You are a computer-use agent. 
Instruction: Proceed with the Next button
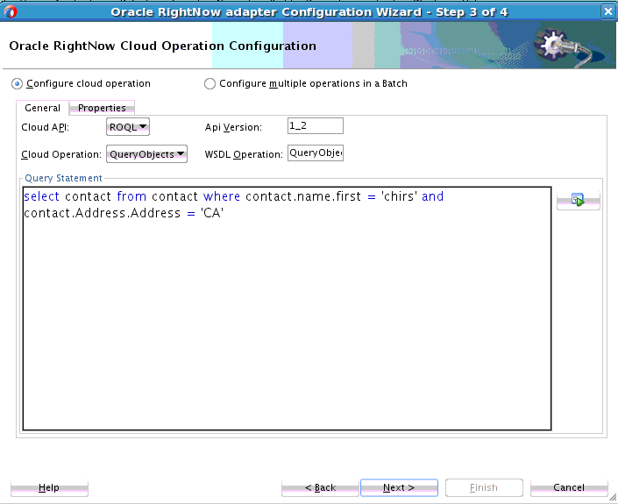(x=399, y=488)
